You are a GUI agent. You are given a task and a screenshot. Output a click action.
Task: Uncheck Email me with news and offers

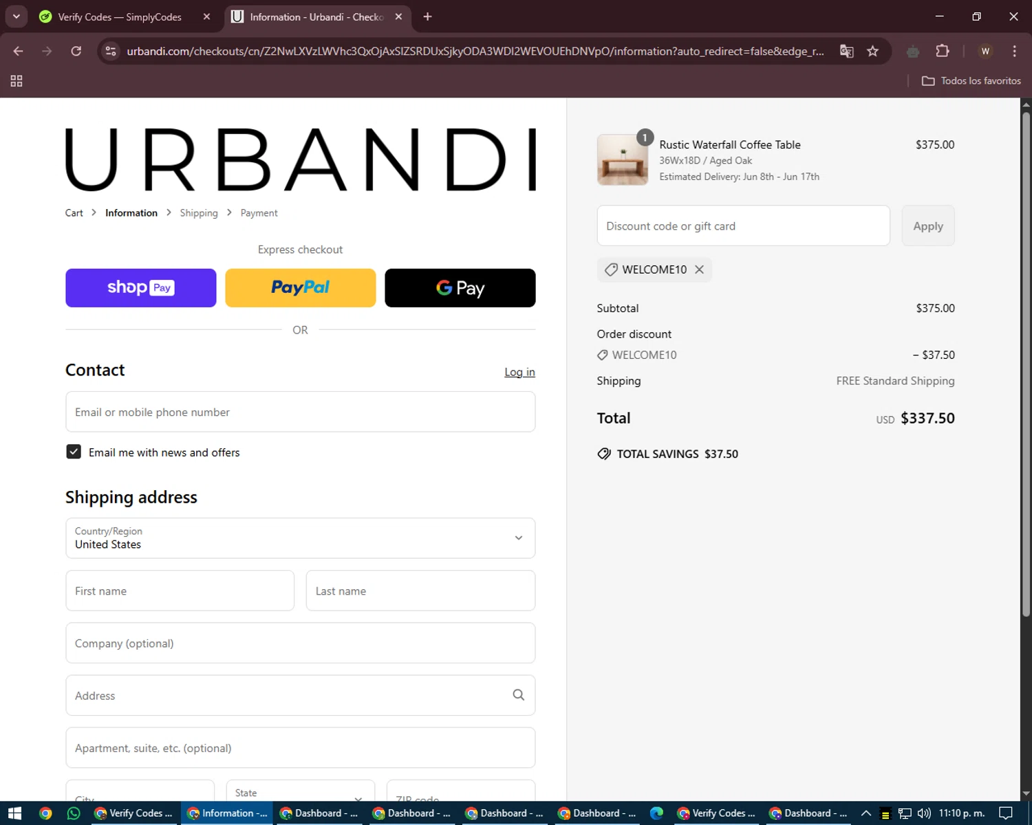(74, 452)
